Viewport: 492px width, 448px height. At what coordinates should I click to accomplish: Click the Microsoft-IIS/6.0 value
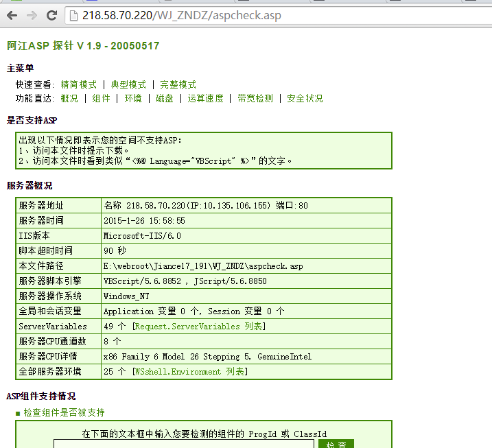pos(142,235)
